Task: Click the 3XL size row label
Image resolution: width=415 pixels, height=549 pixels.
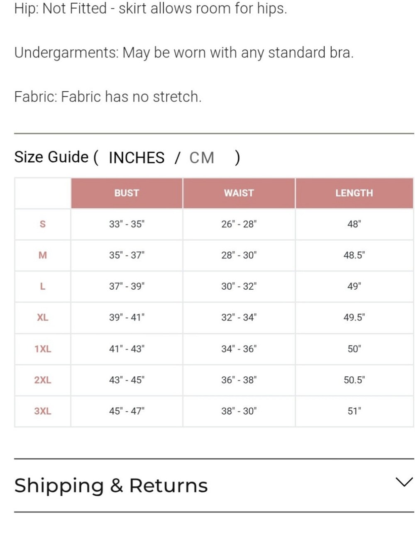Action: point(42,411)
